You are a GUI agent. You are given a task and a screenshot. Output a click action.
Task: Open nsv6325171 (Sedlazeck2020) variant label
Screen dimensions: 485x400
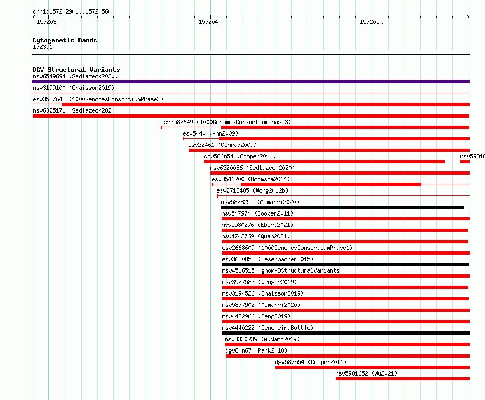(75, 110)
